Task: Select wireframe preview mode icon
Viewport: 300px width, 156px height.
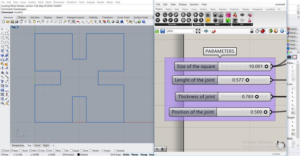Action: pyautogui.click(x=257, y=31)
